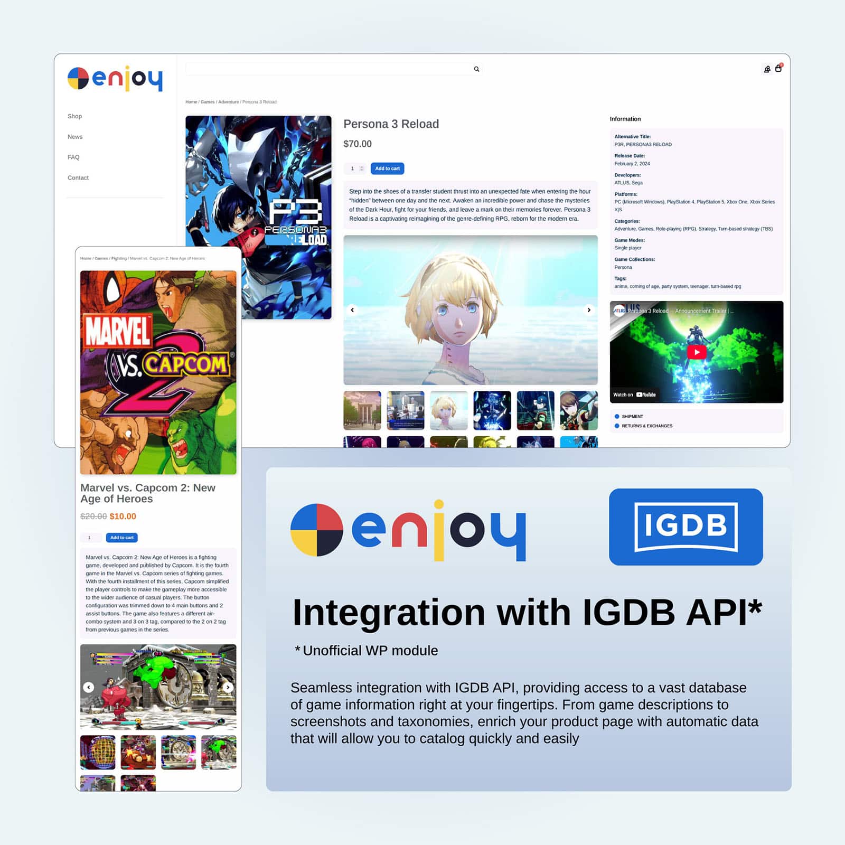The height and width of the screenshot is (845, 845).
Task: Open the Shop menu item
Action: [x=74, y=116]
